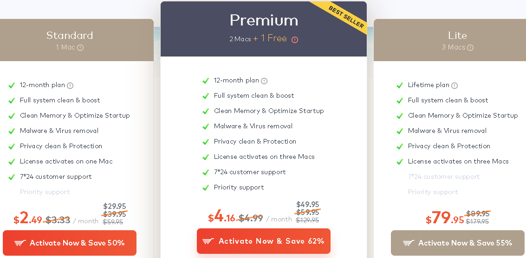Click info icon beside Standard 12-month plan
Image resolution: width=526 pixels, height=258 pixels.
(x=70, y=85)
